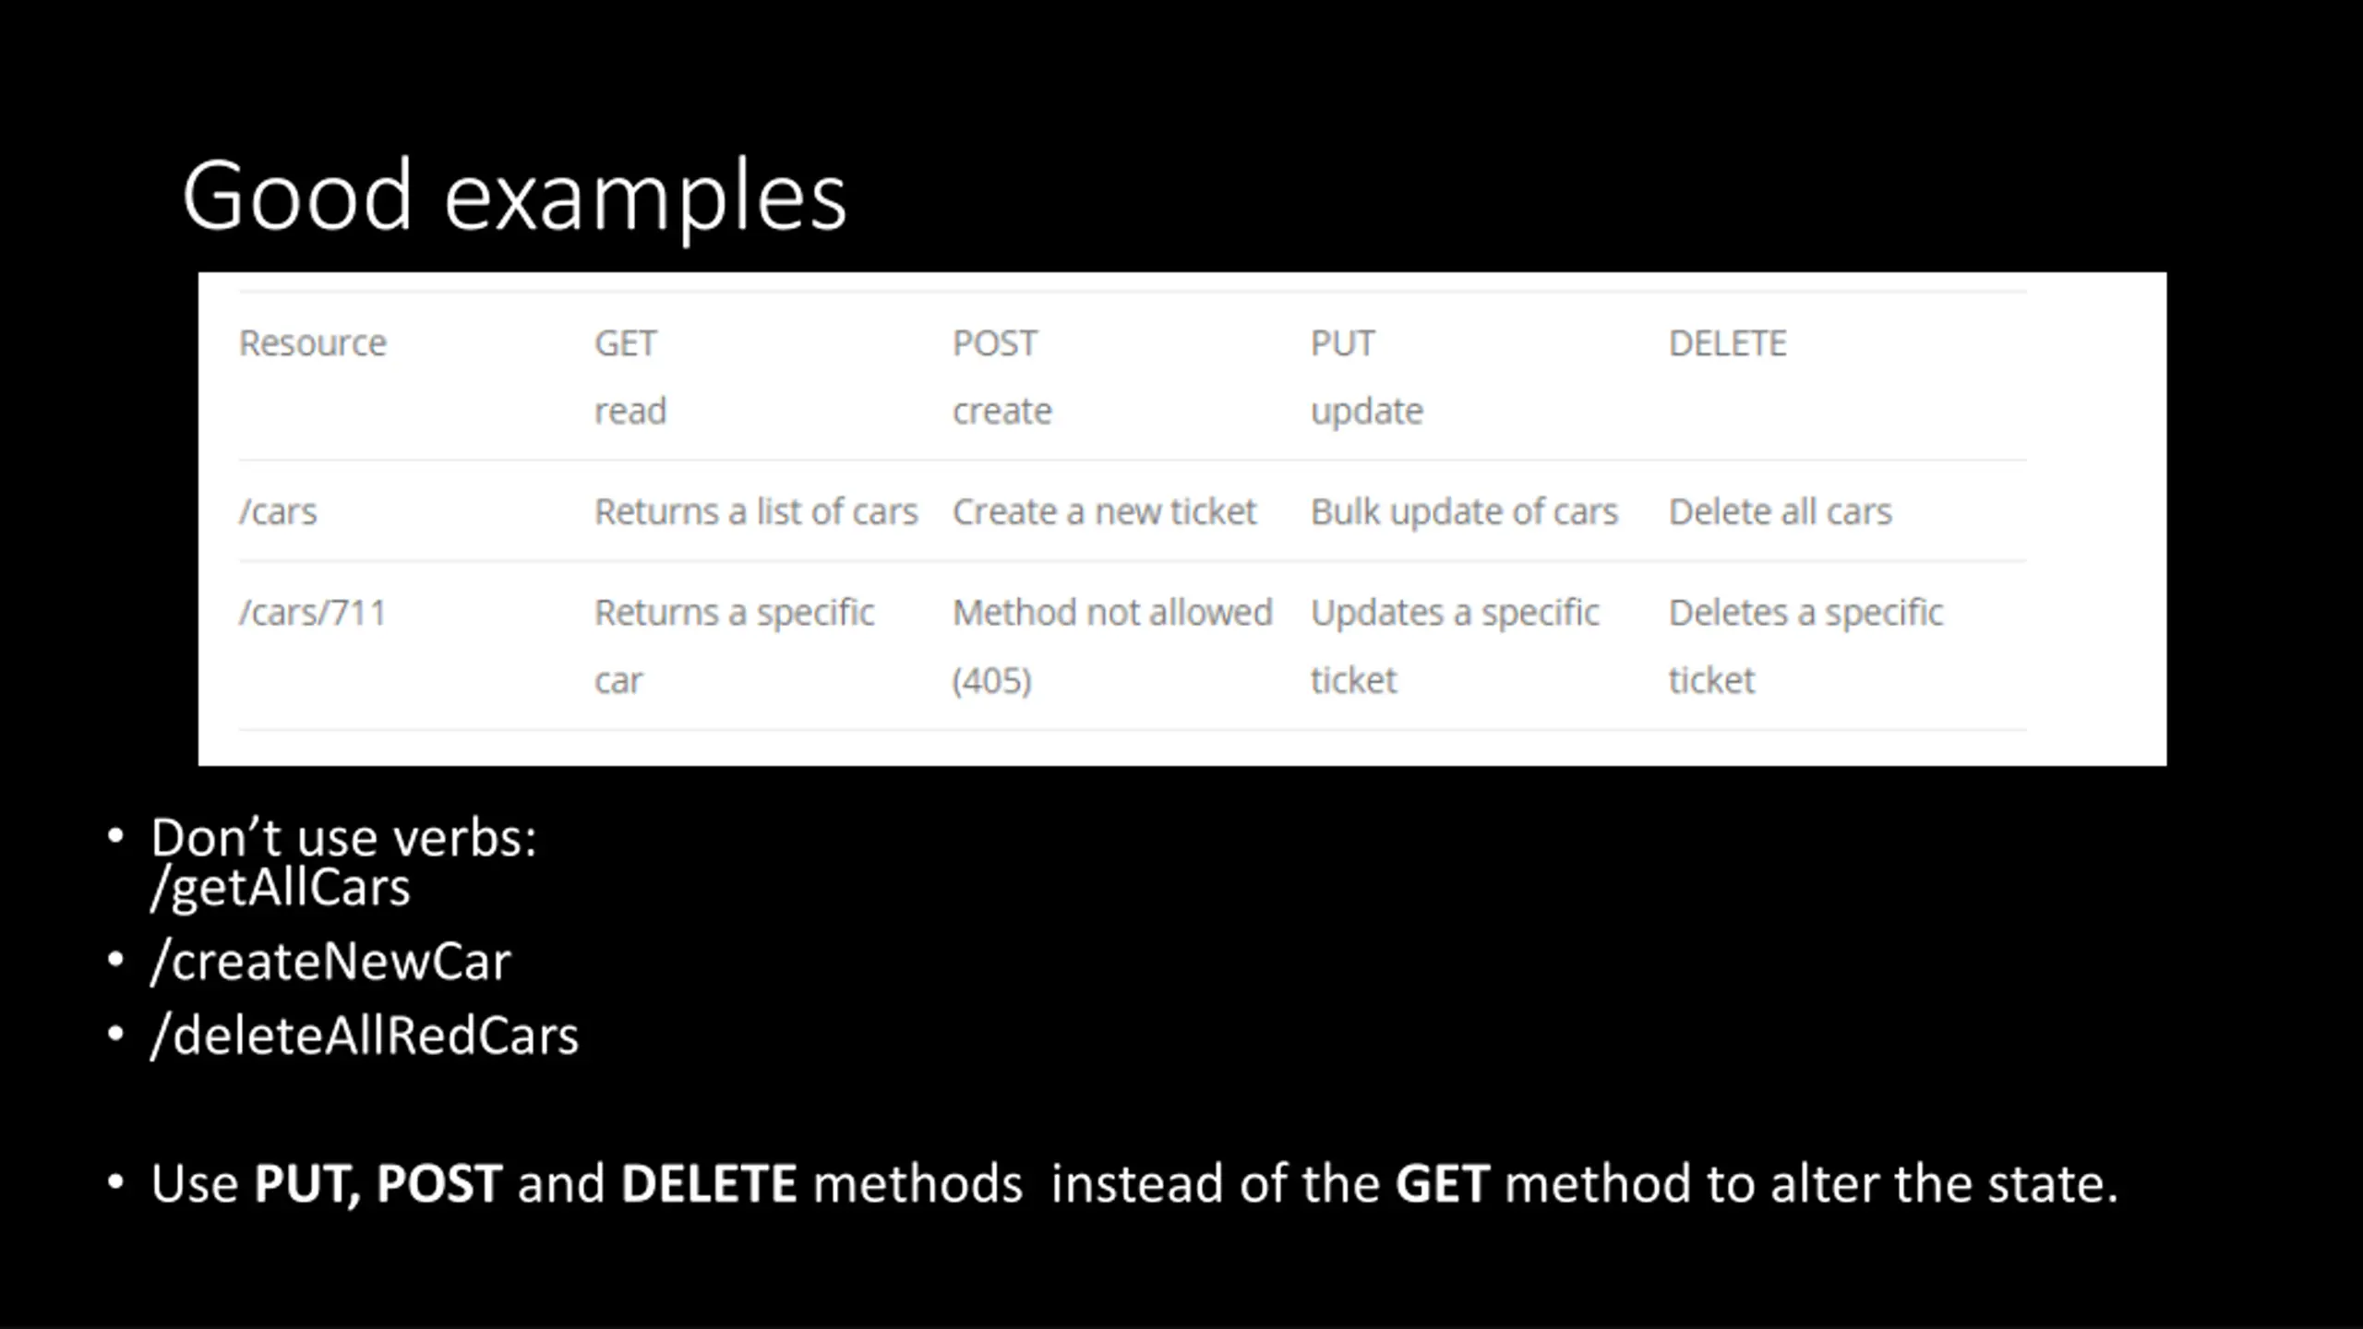Click the "Good examples" slide title
The image size is (2363, 1329).
pos(514,196)
